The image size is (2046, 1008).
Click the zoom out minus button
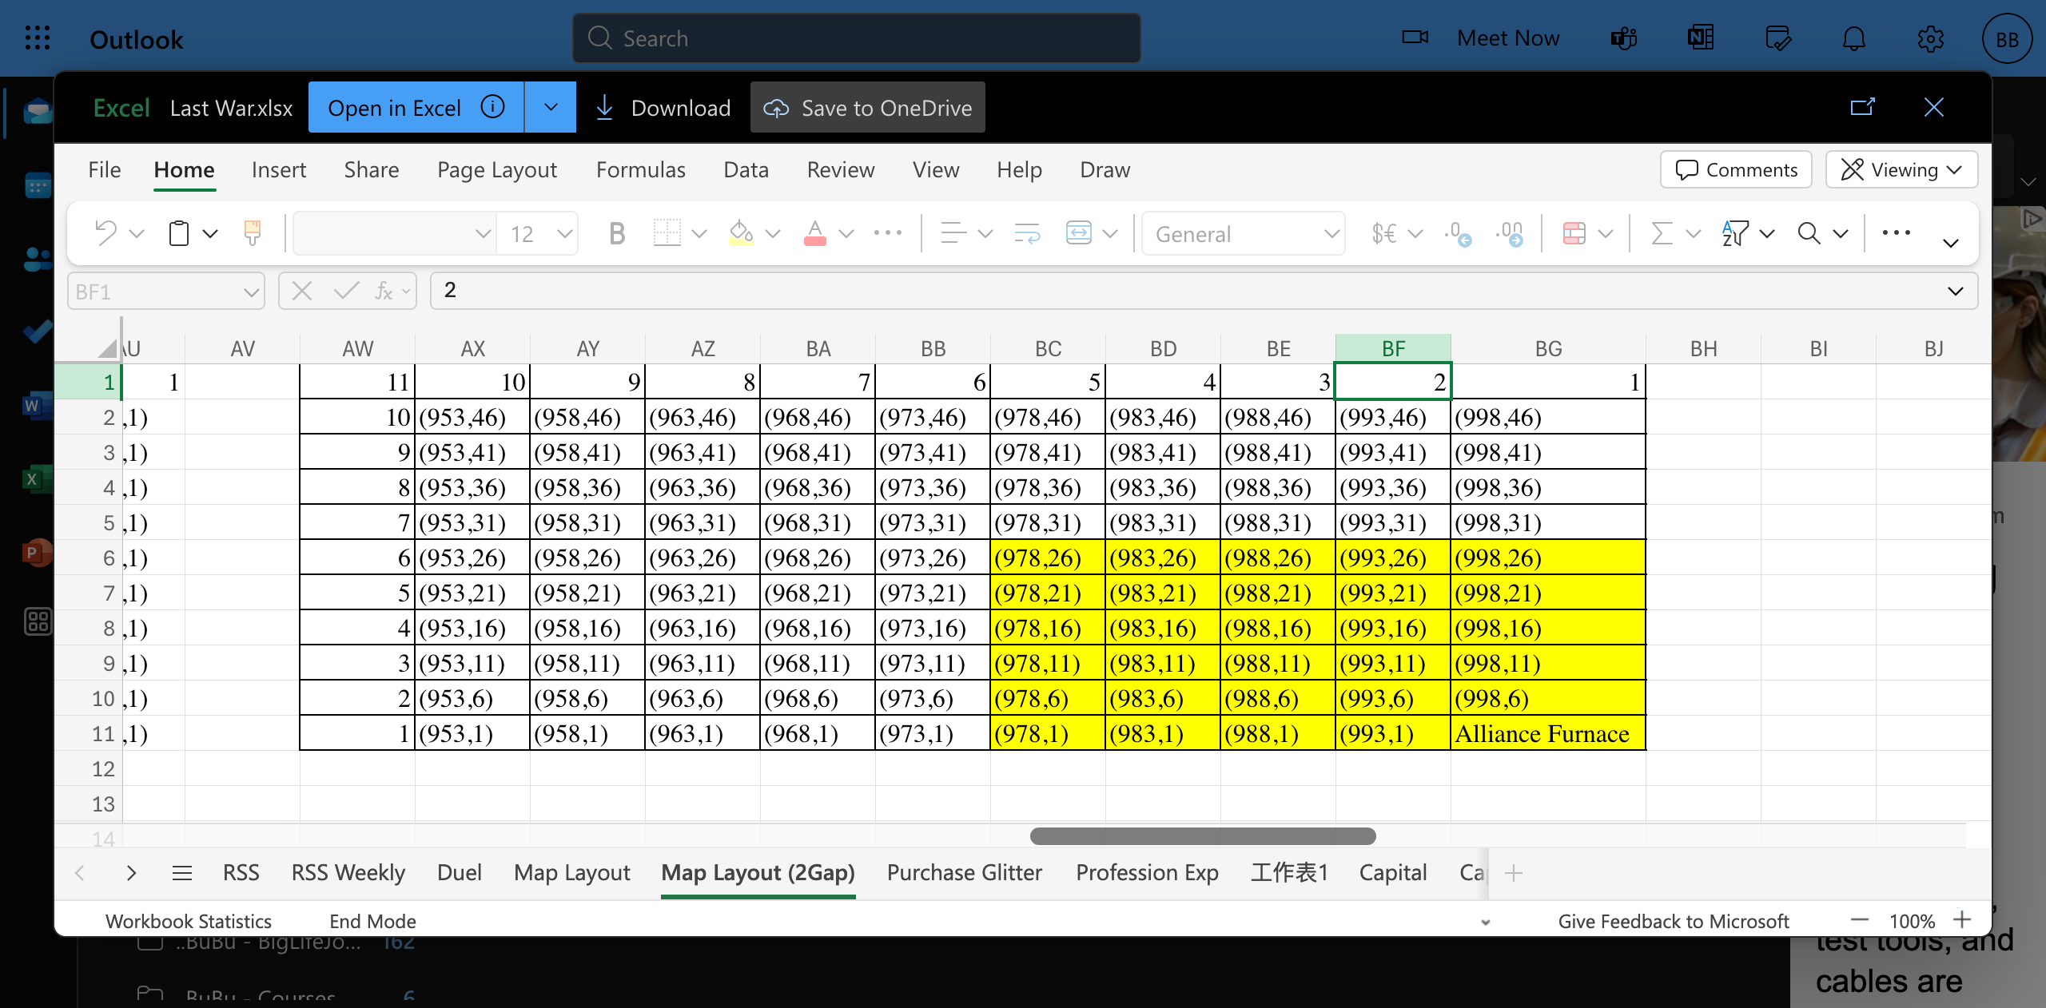pos(1860,920)
